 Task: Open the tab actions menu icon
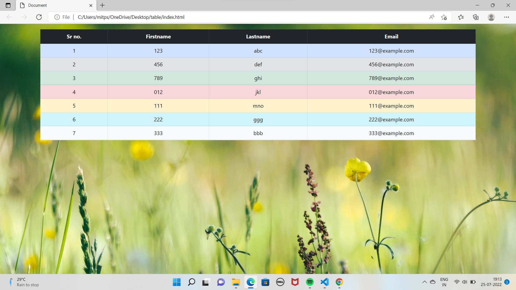(8, 5)
